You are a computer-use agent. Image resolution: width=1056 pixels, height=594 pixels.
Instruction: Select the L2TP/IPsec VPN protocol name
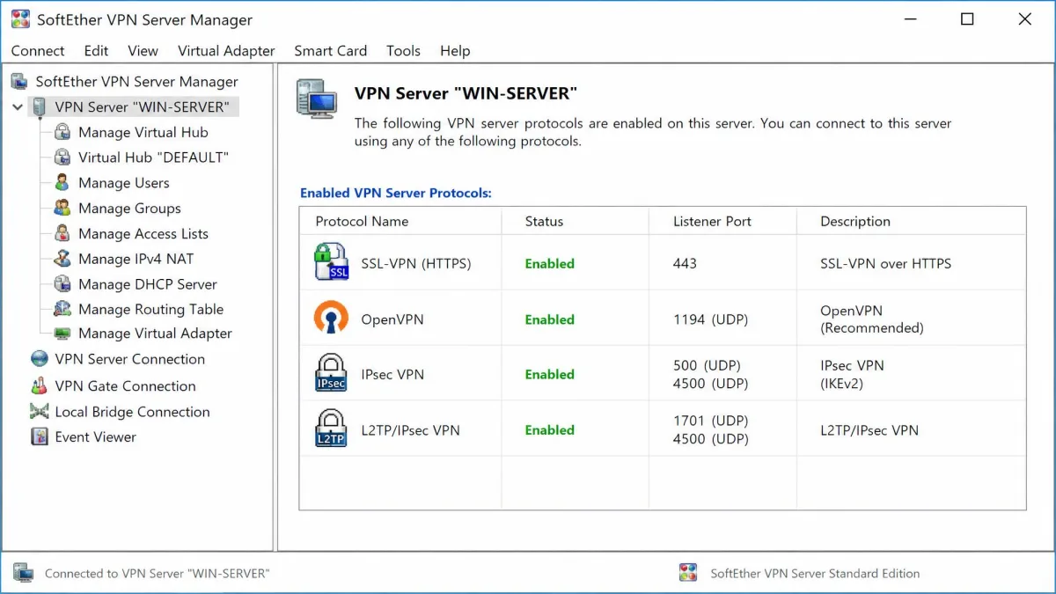point(410,430)
